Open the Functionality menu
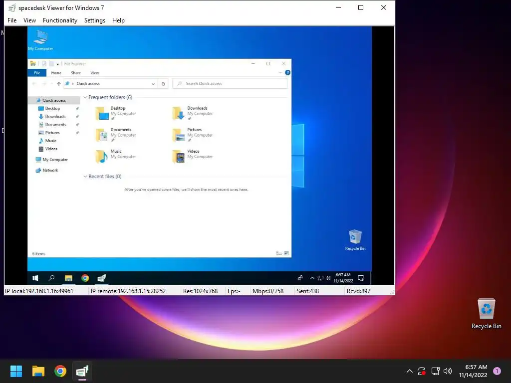Screen dimensions: 511x383 tap(60, 20)
